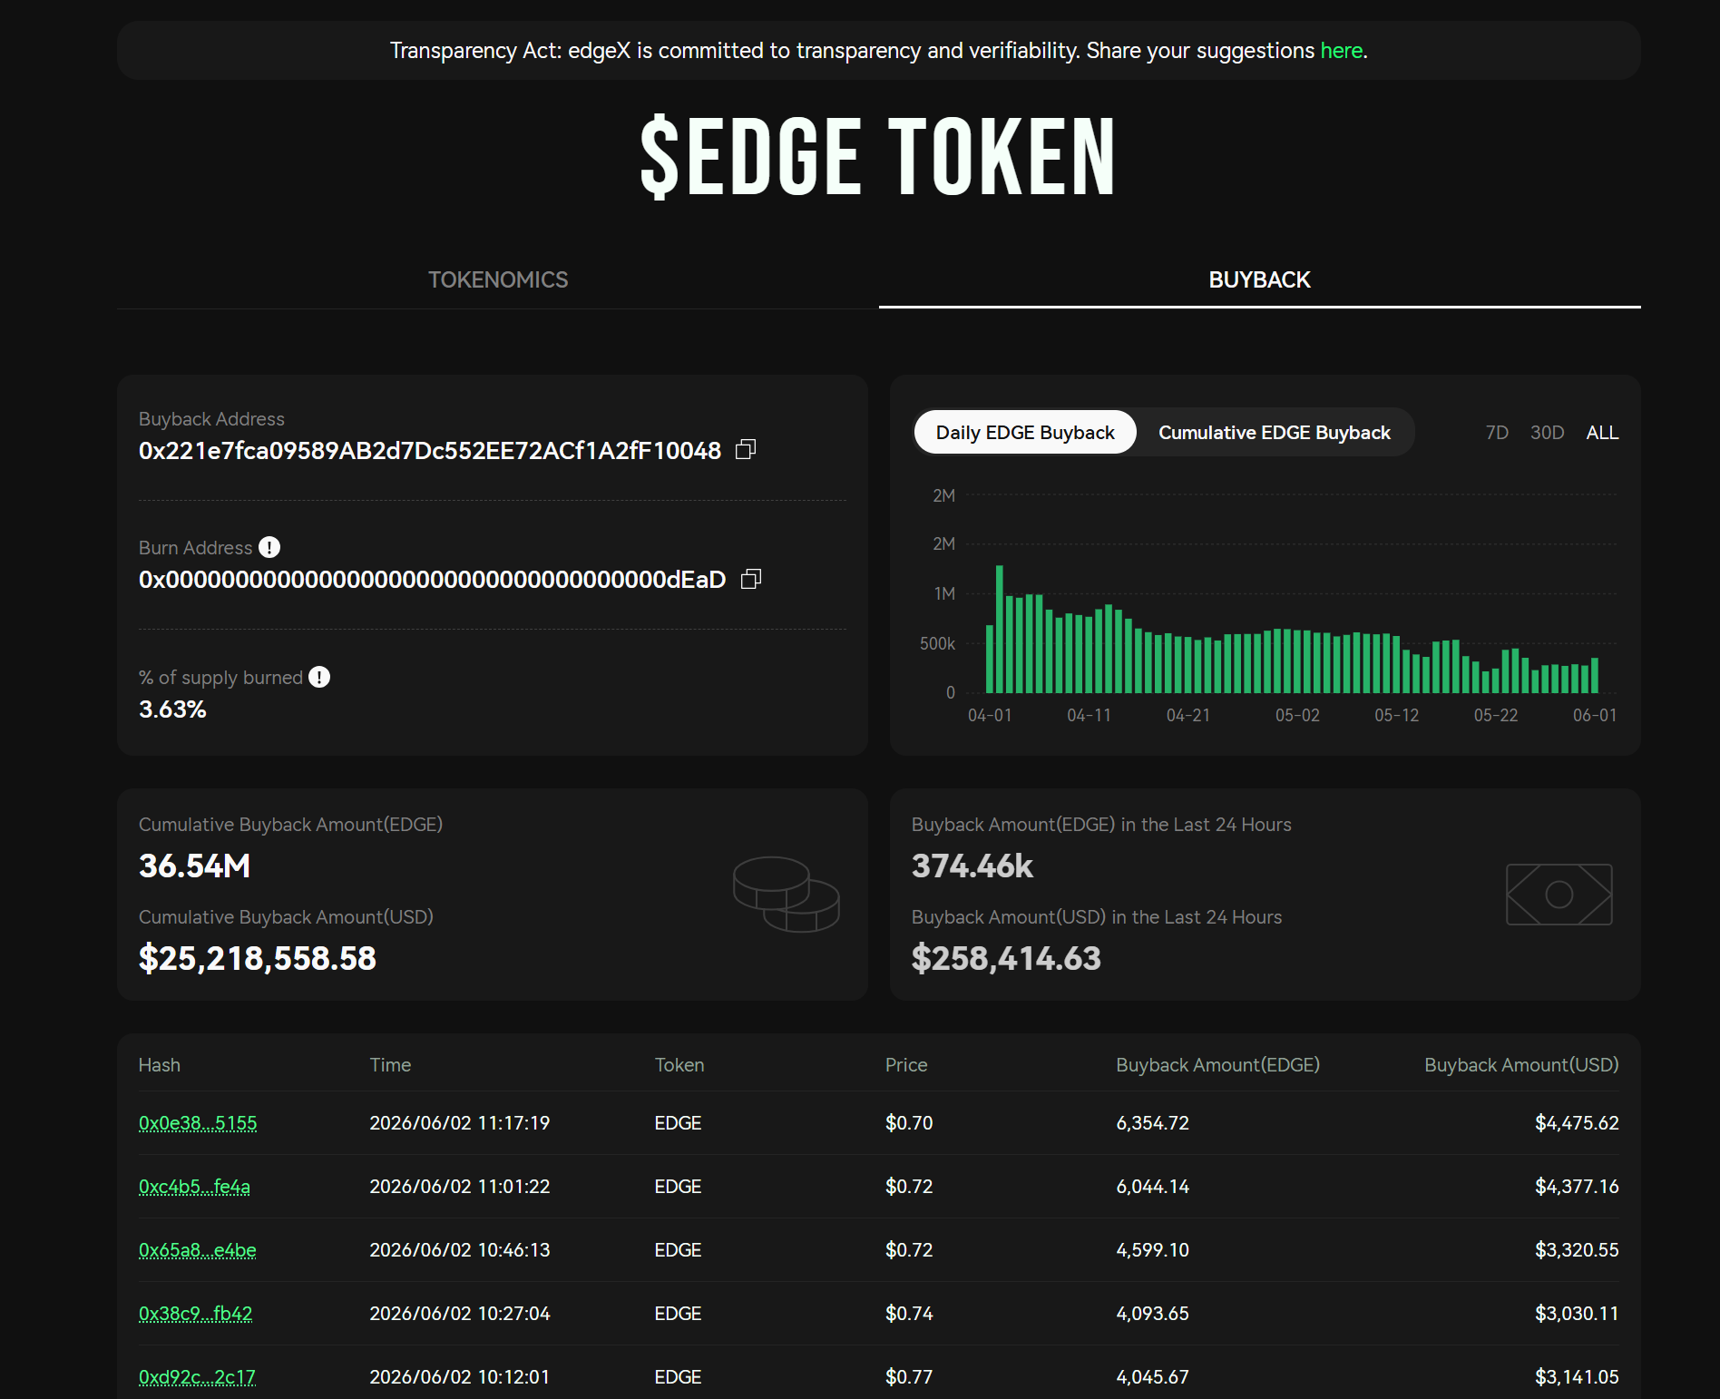The width and height of the screenshot is (1720, 1399).
Task: Click the 05-12 date label on chart axis
Action: tap(1396, 716)
